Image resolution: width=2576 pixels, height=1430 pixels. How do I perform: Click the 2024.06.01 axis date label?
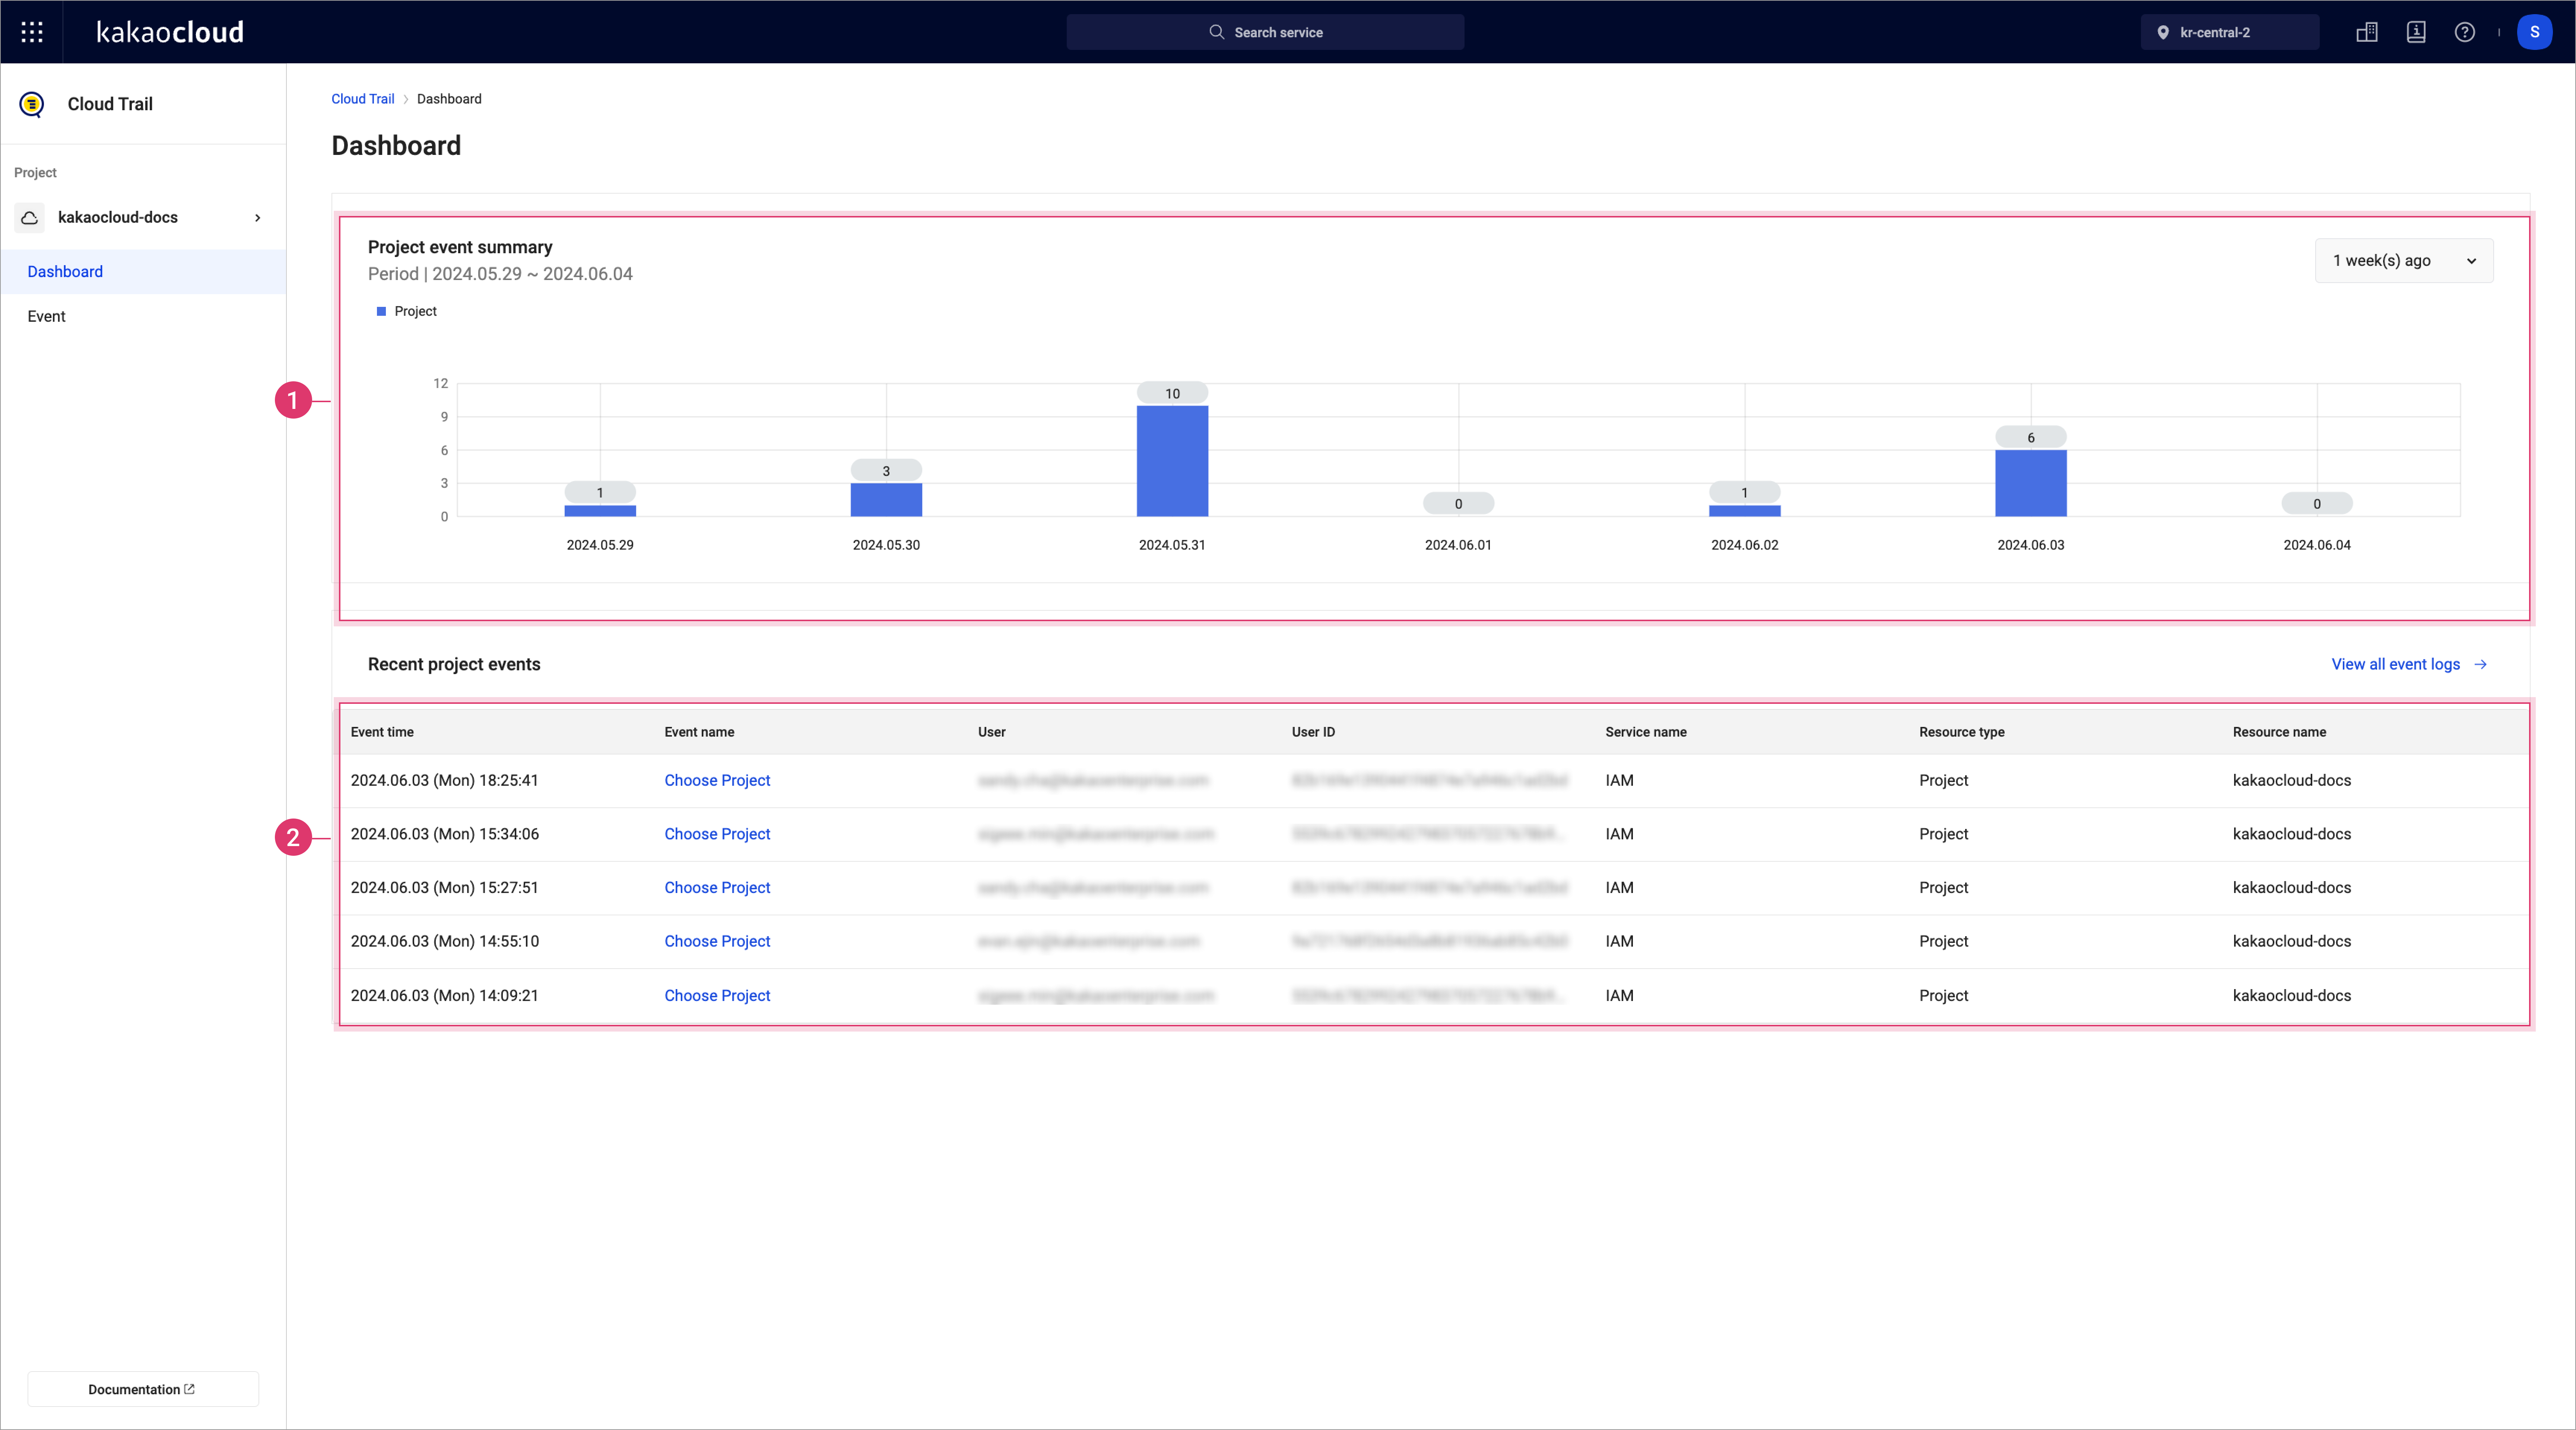click(x=1457, y=545)
